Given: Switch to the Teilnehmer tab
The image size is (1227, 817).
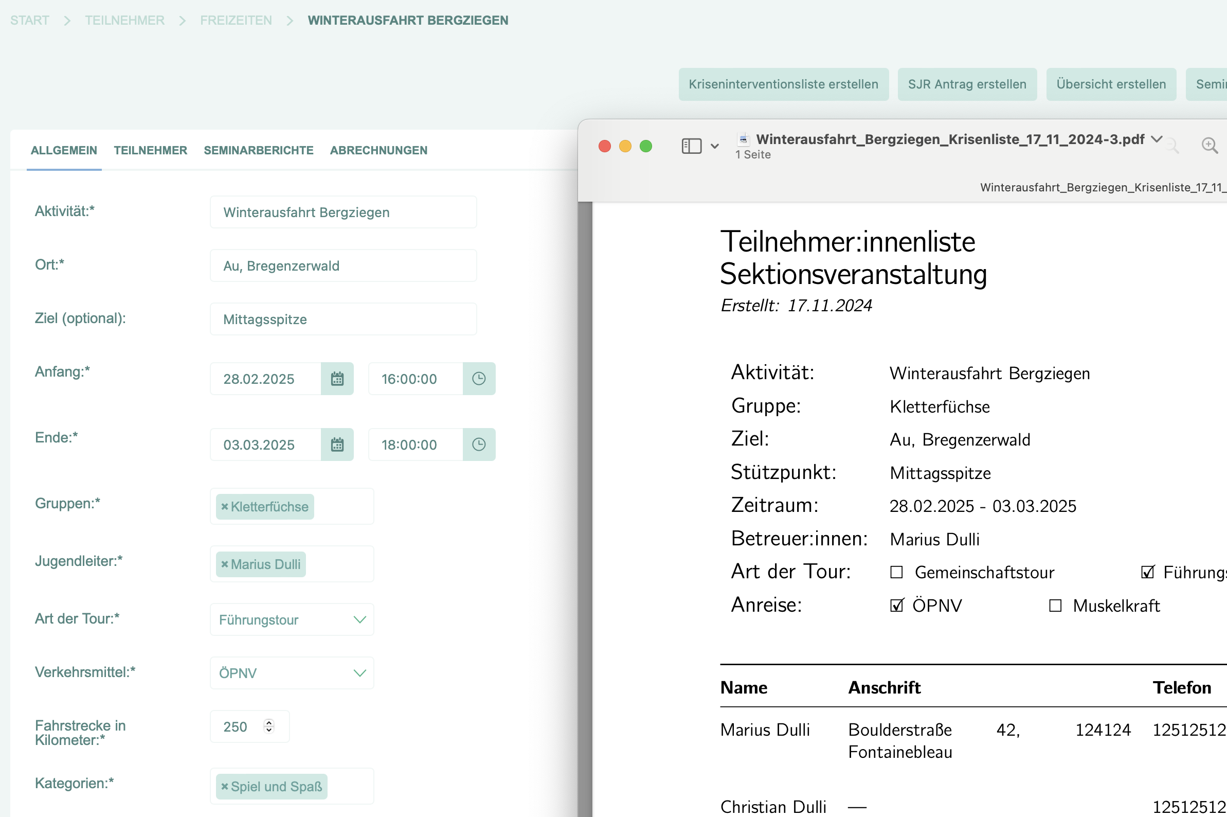Looking at the screenshot, I should tap(150, 151).
